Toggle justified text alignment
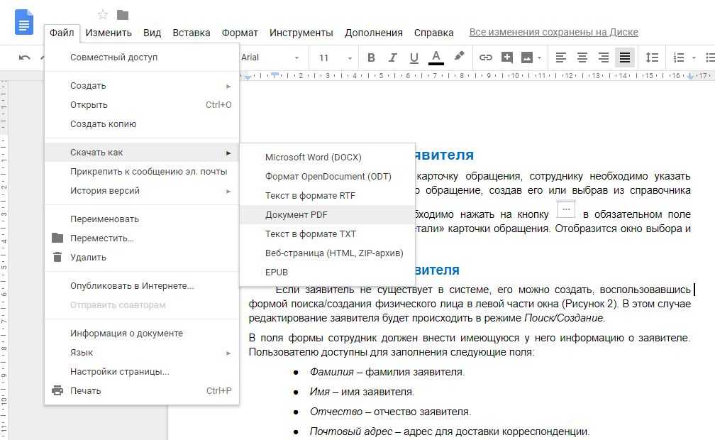Viewport: 715px width, 440px height. coord(625,57)
